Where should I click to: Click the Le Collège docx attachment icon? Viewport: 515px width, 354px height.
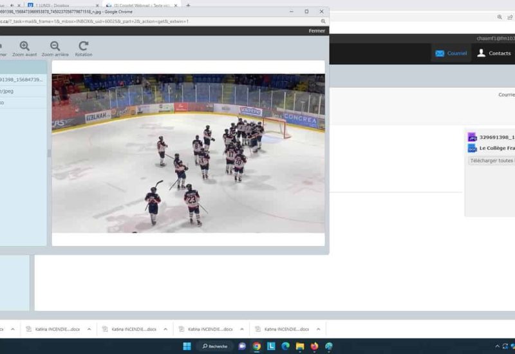click(472, 148)
